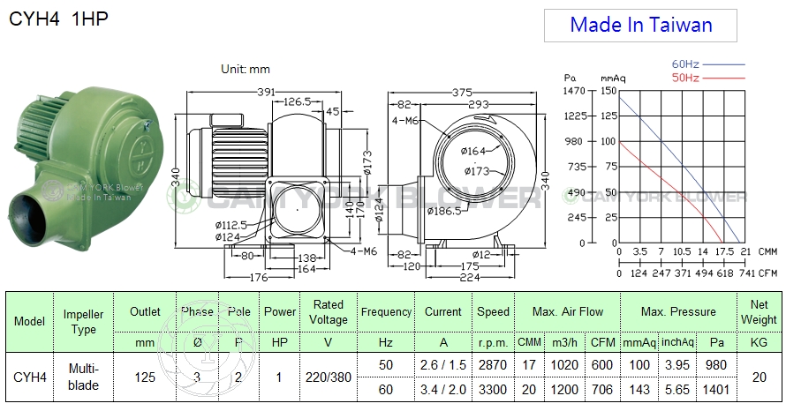
Task: Click the 'Current' column header
Action: coord(443,312)
